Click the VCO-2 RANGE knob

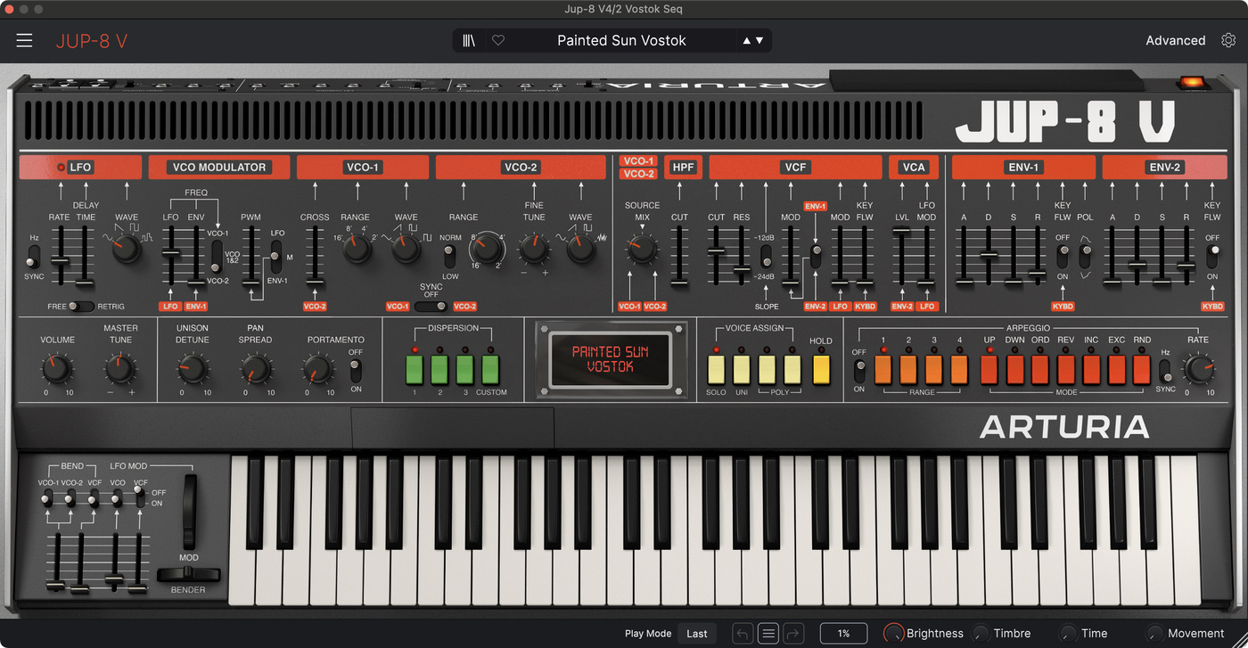coord(488,249)
